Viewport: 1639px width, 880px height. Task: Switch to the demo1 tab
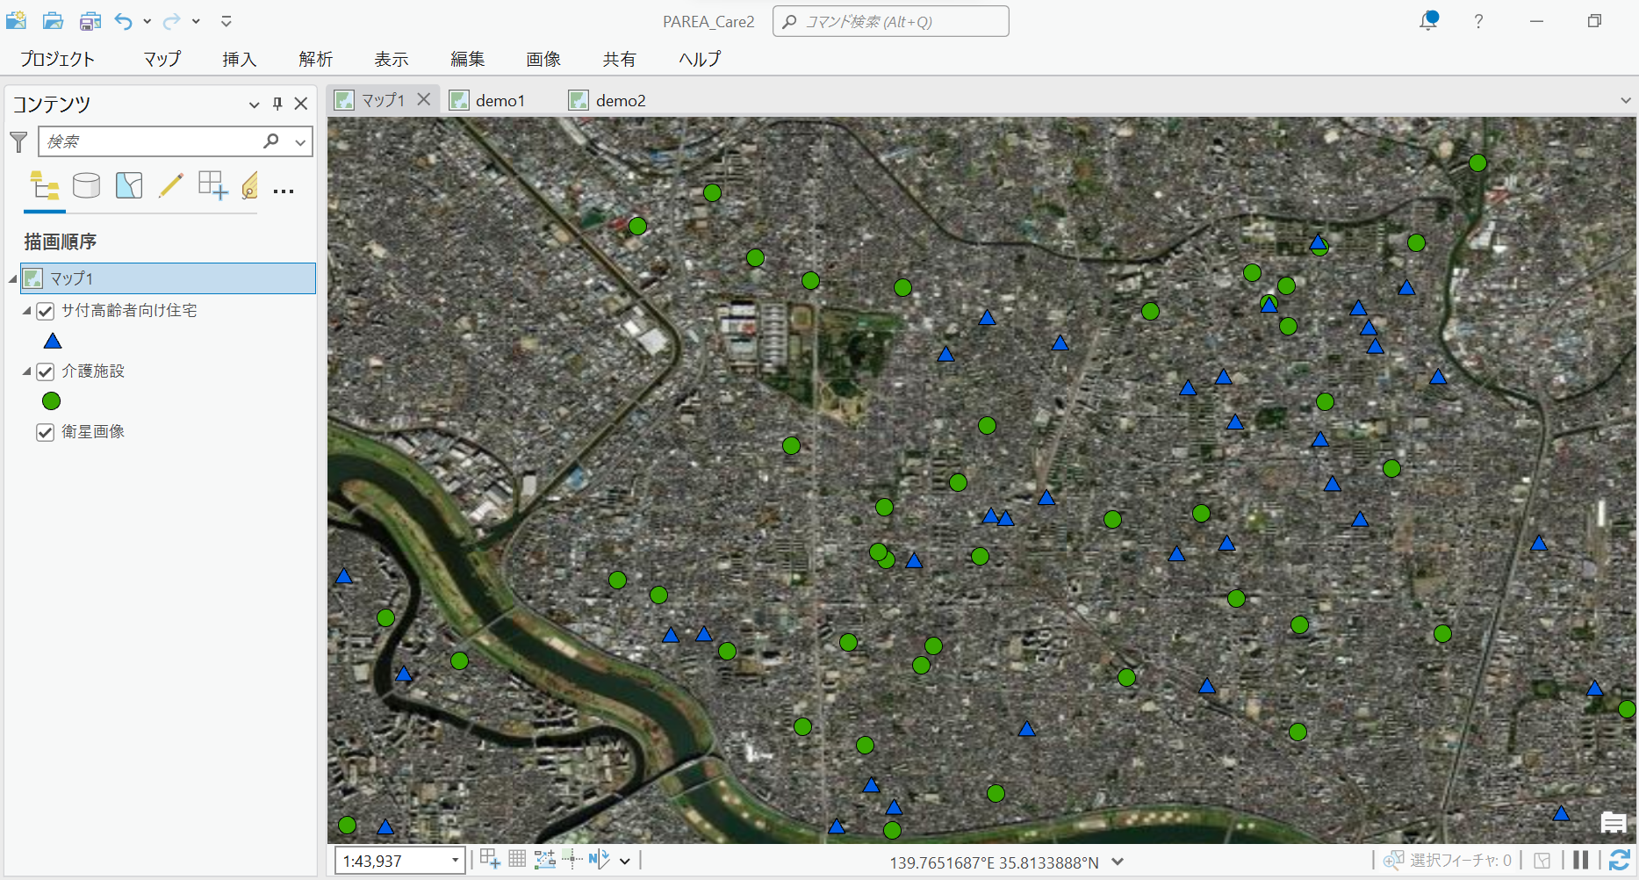[488, 100]
